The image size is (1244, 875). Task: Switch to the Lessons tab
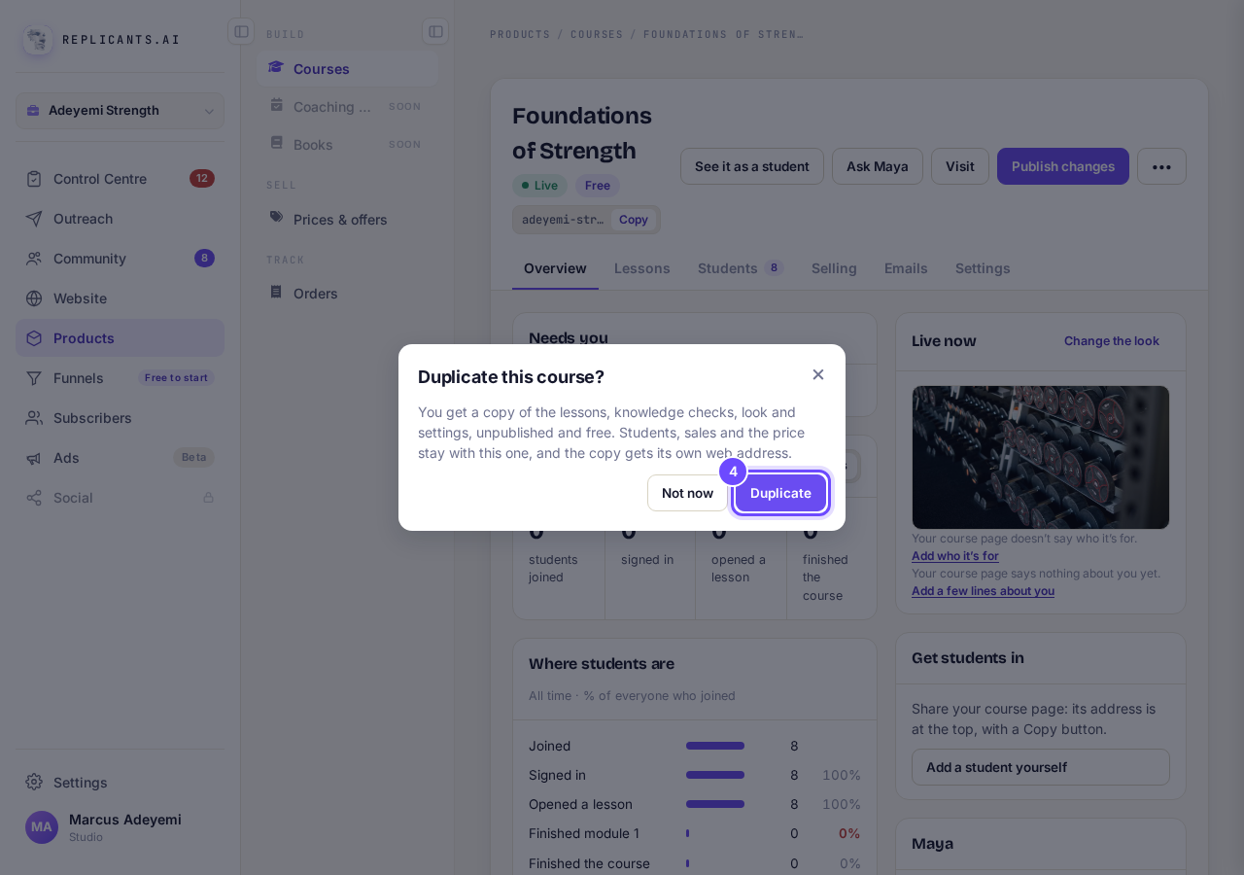[x=642, y=268]
